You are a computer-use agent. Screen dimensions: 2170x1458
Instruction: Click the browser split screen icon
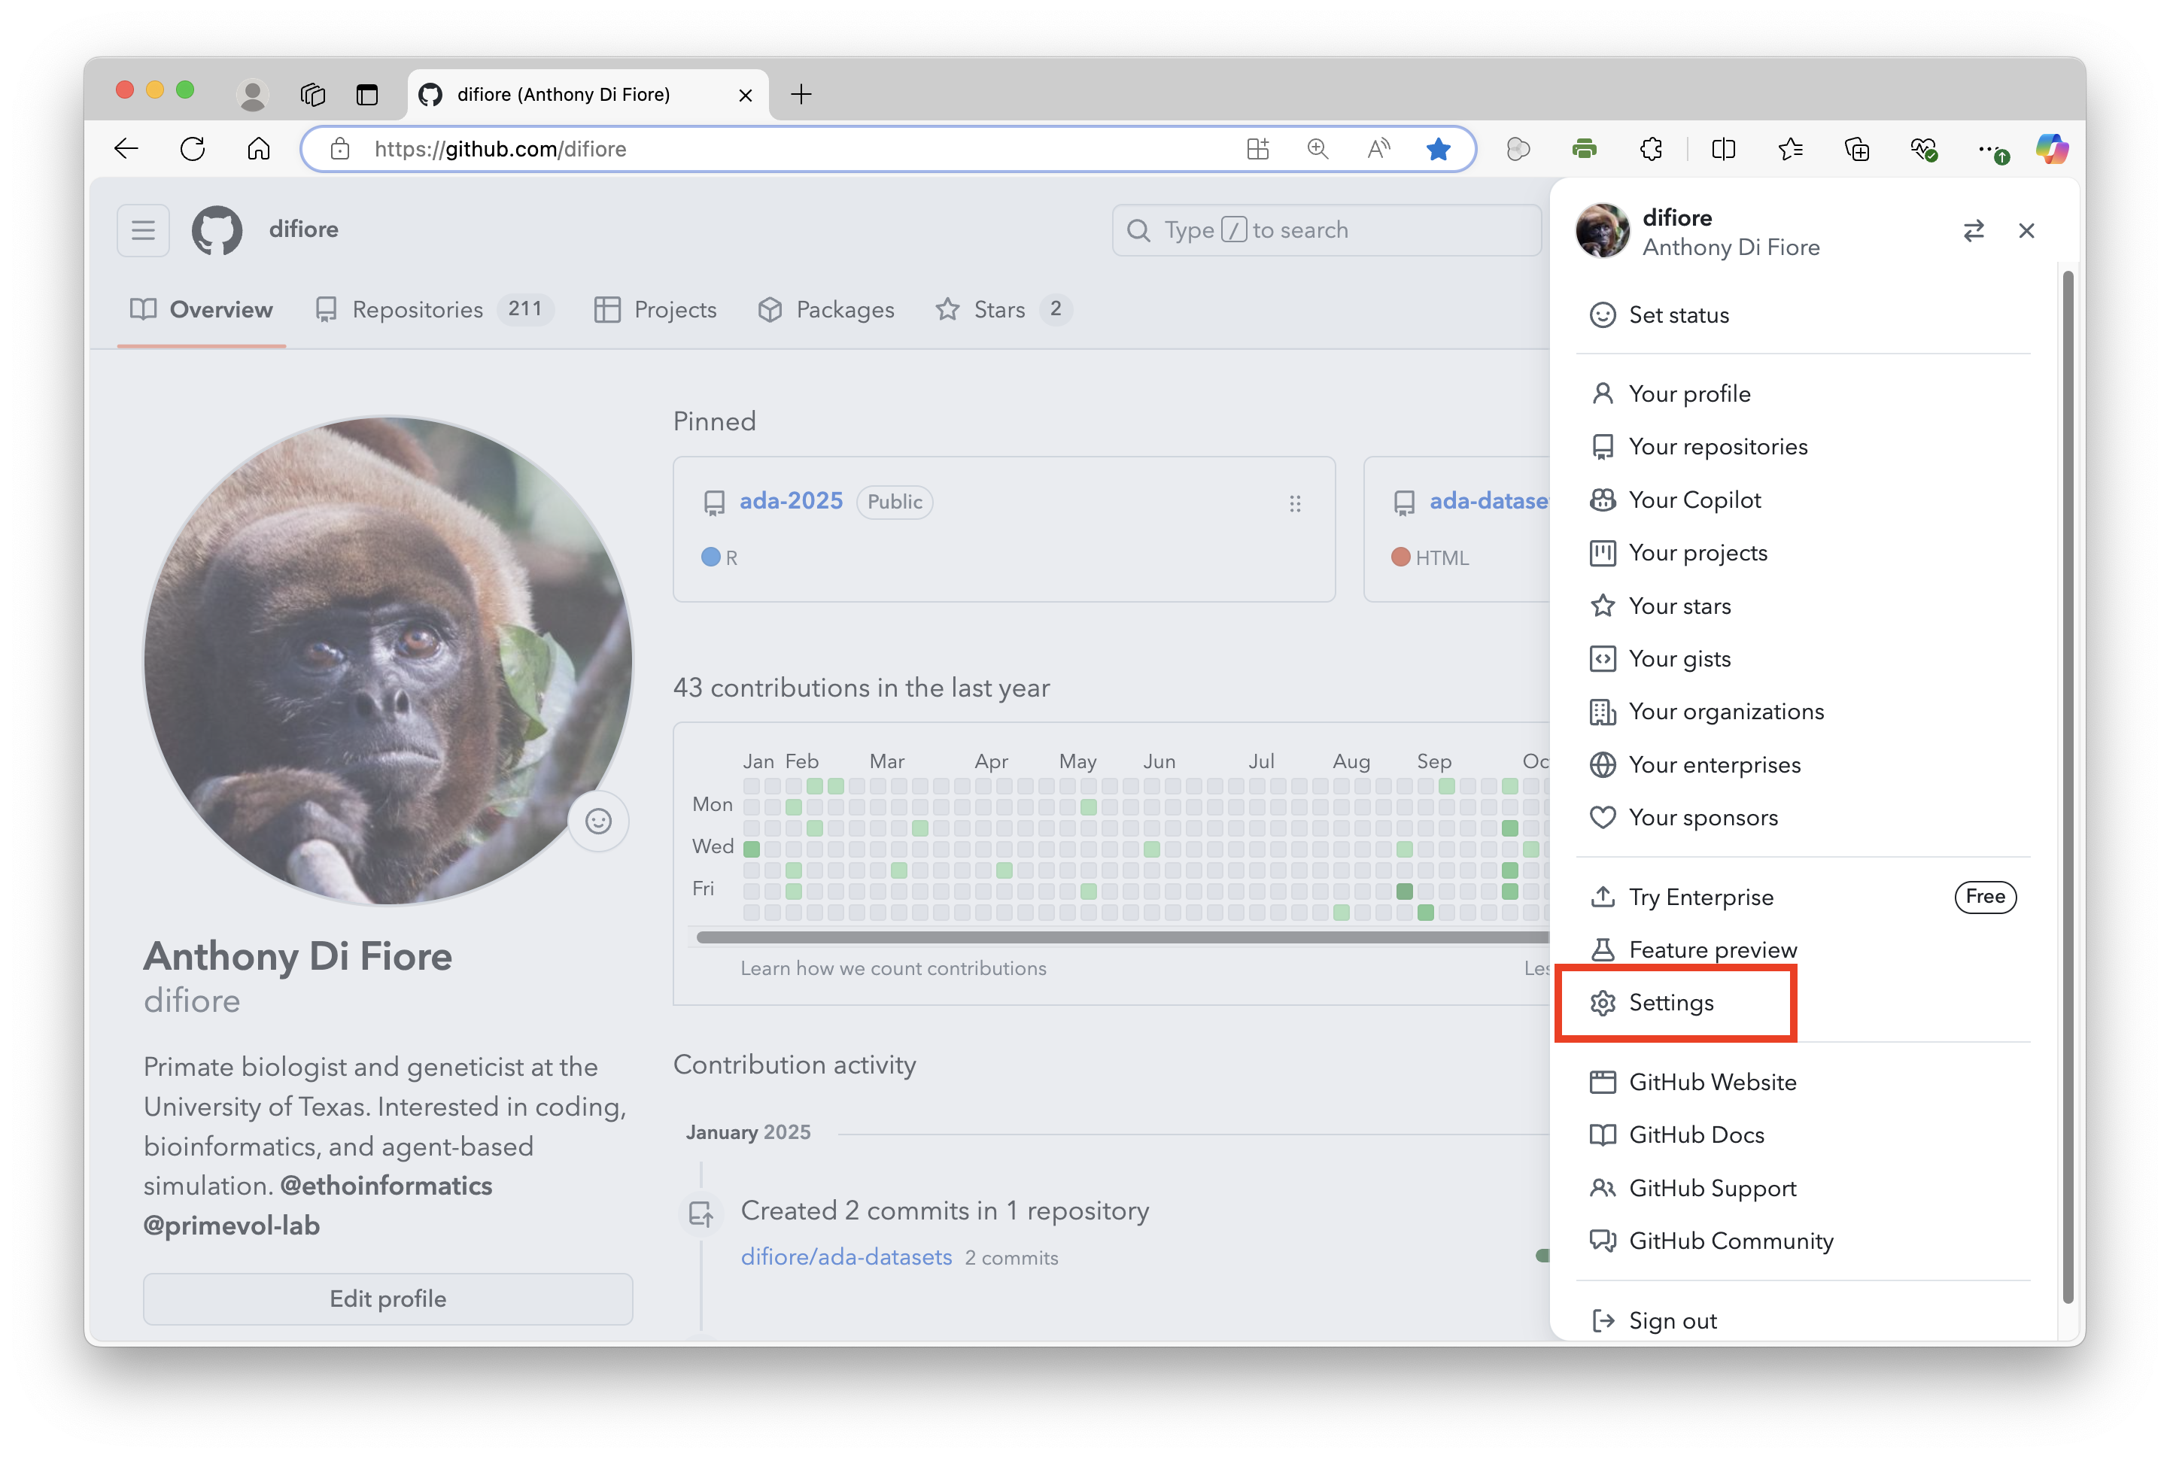pos(1723,149)
